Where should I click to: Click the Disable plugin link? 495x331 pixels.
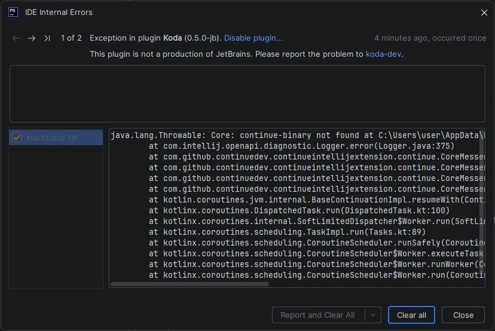(x=253, y=38)
